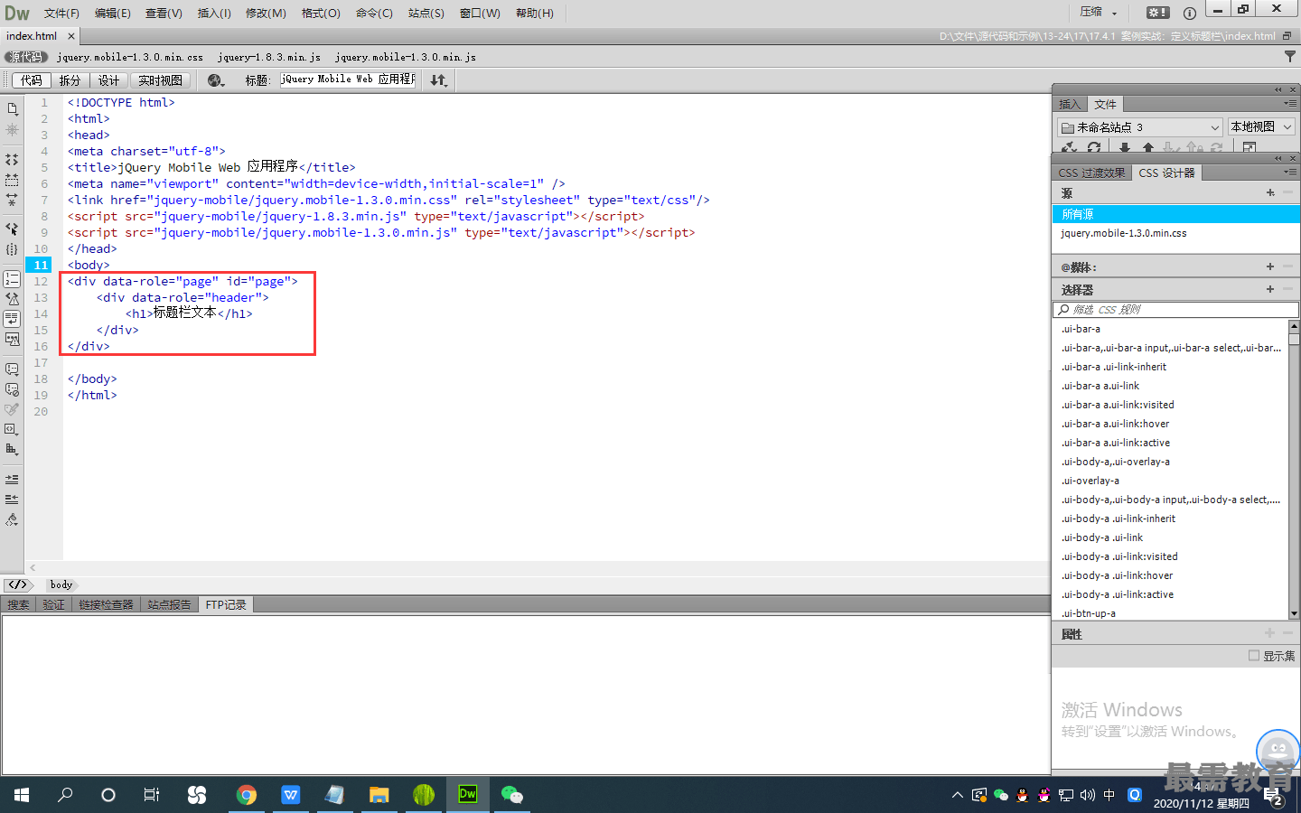Click move or convert CSS icon
The image size is (1301, 813).
coord(12,449)
